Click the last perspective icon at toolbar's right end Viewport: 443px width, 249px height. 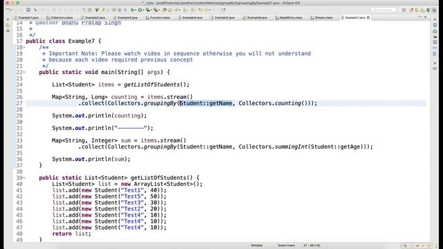(434, 10)
